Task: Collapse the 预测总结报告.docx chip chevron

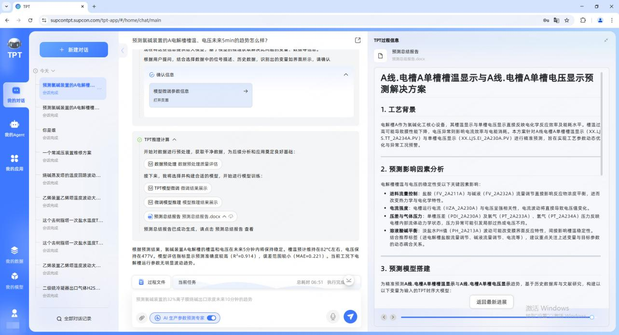Action: pos(224,216)
